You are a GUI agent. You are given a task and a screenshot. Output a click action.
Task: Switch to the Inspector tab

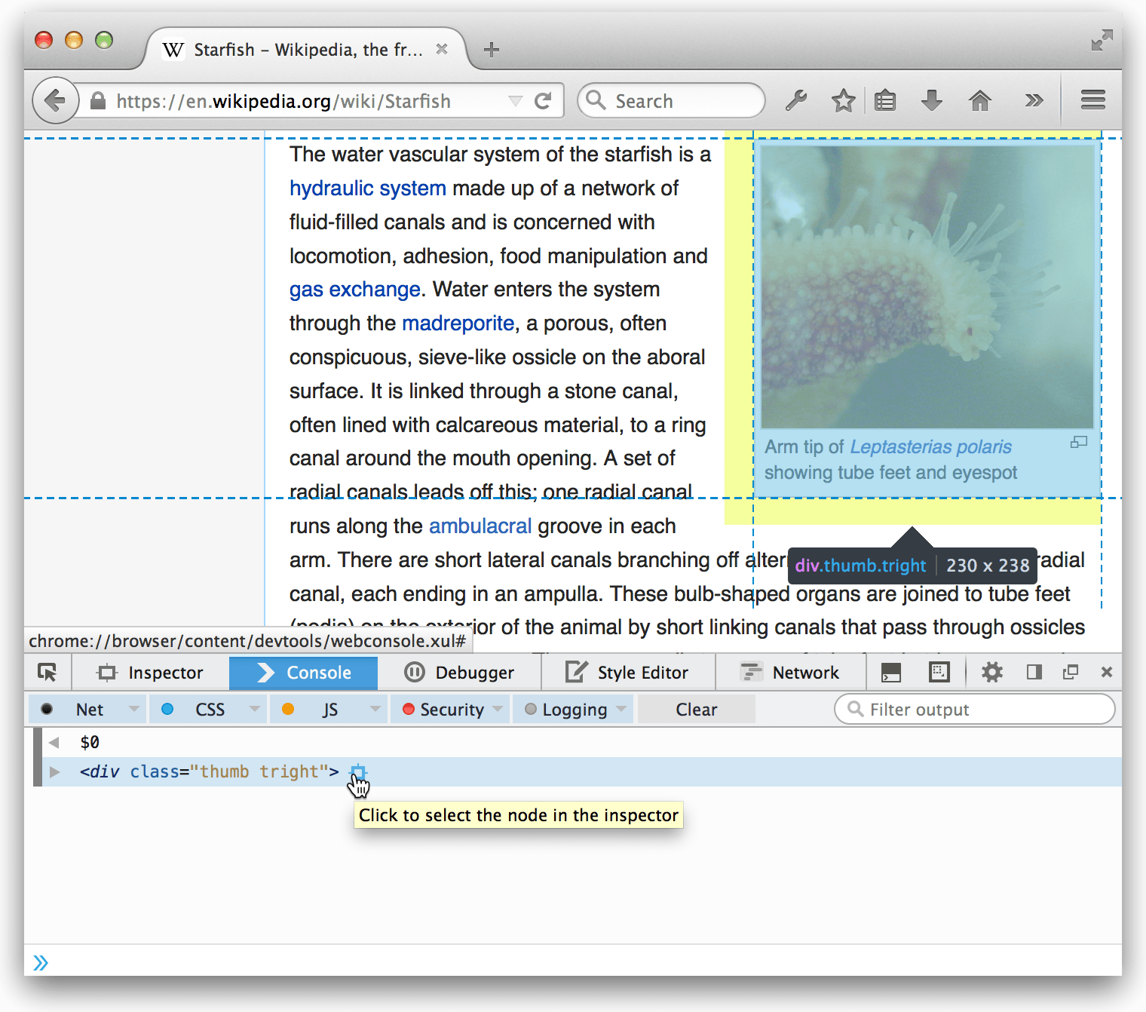[151, 673]
